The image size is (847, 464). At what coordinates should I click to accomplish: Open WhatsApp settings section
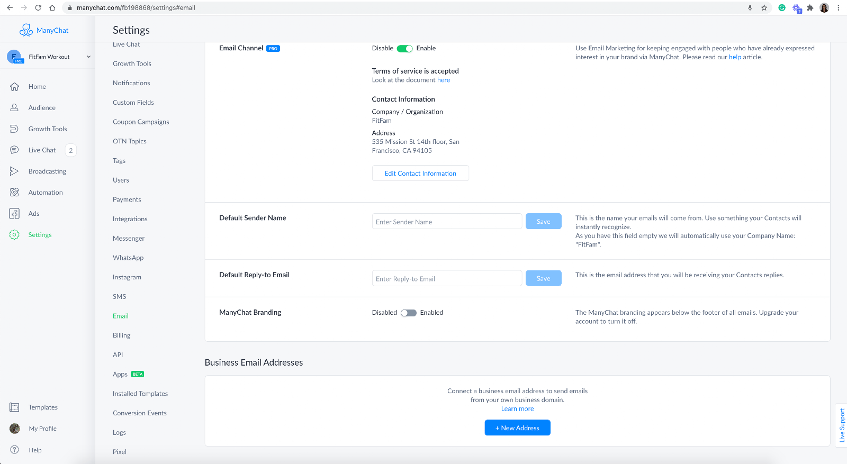128,258
